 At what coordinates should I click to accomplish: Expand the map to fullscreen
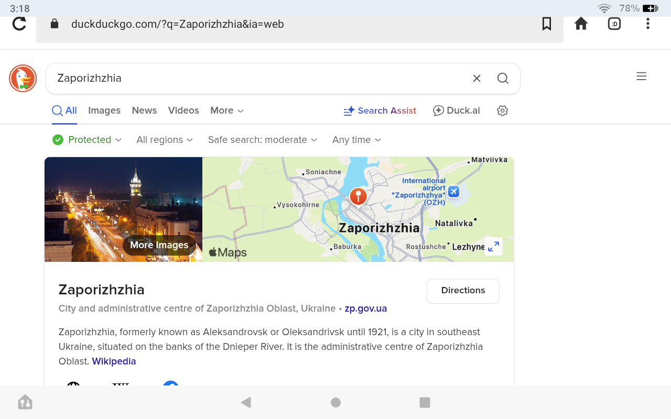point(493,246)
